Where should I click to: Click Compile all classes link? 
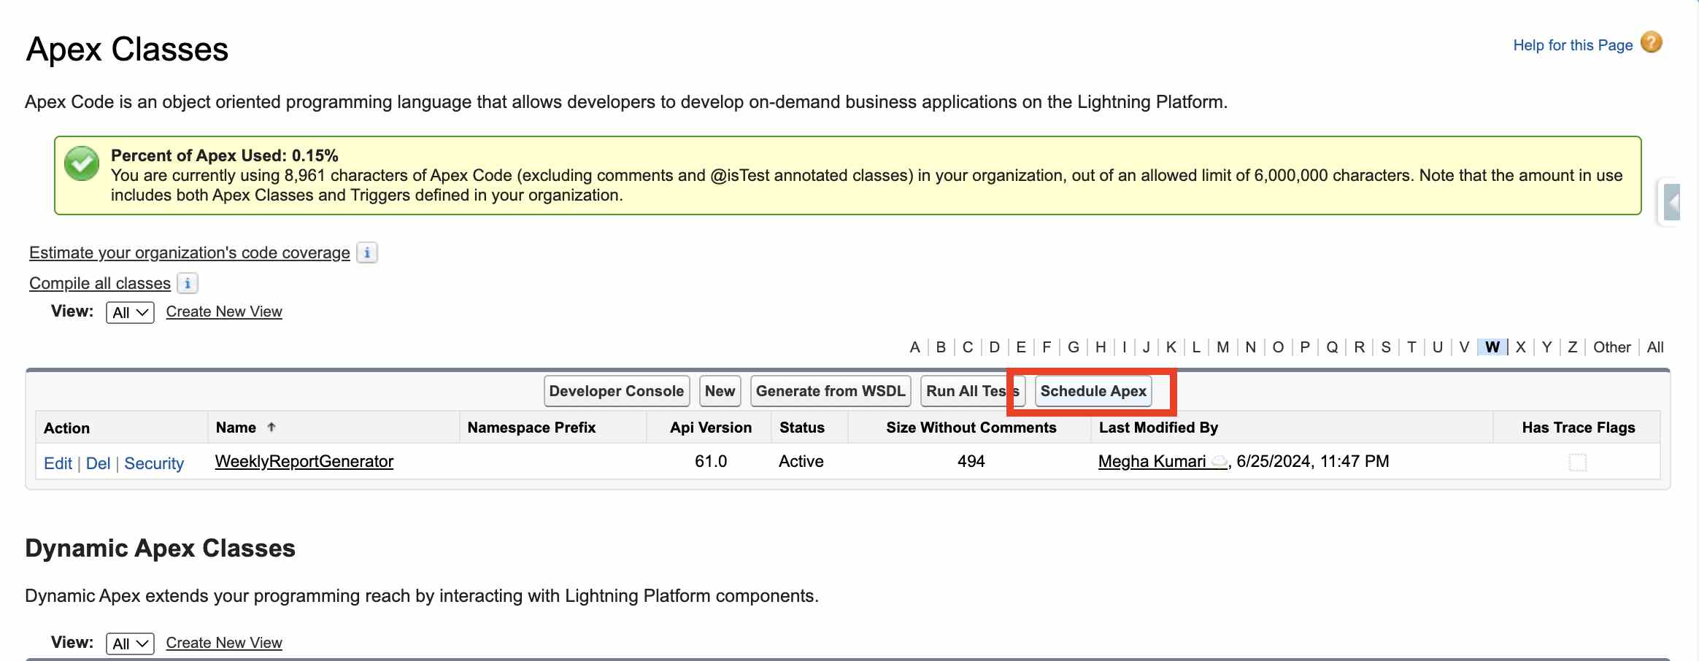100,283
